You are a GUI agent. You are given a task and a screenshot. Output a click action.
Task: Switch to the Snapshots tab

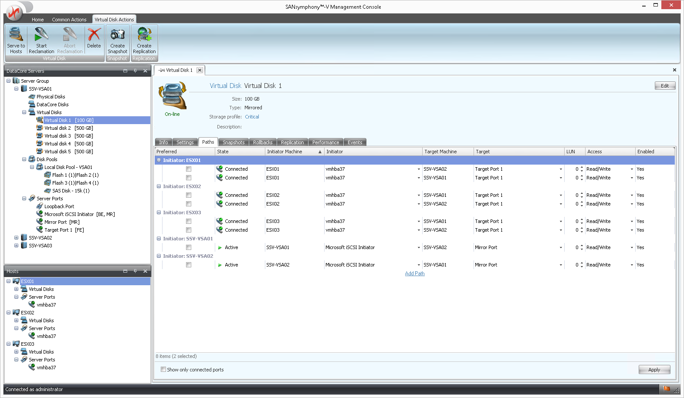[234, 142]
